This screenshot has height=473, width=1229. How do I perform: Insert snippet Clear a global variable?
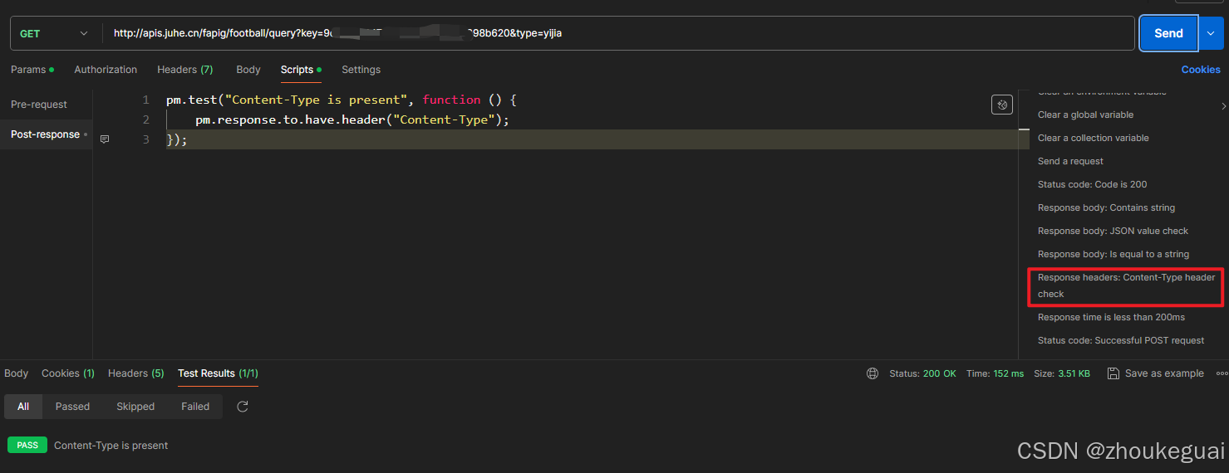point(1085,115)
